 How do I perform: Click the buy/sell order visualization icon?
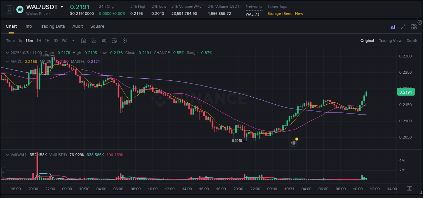click(104, 41)
